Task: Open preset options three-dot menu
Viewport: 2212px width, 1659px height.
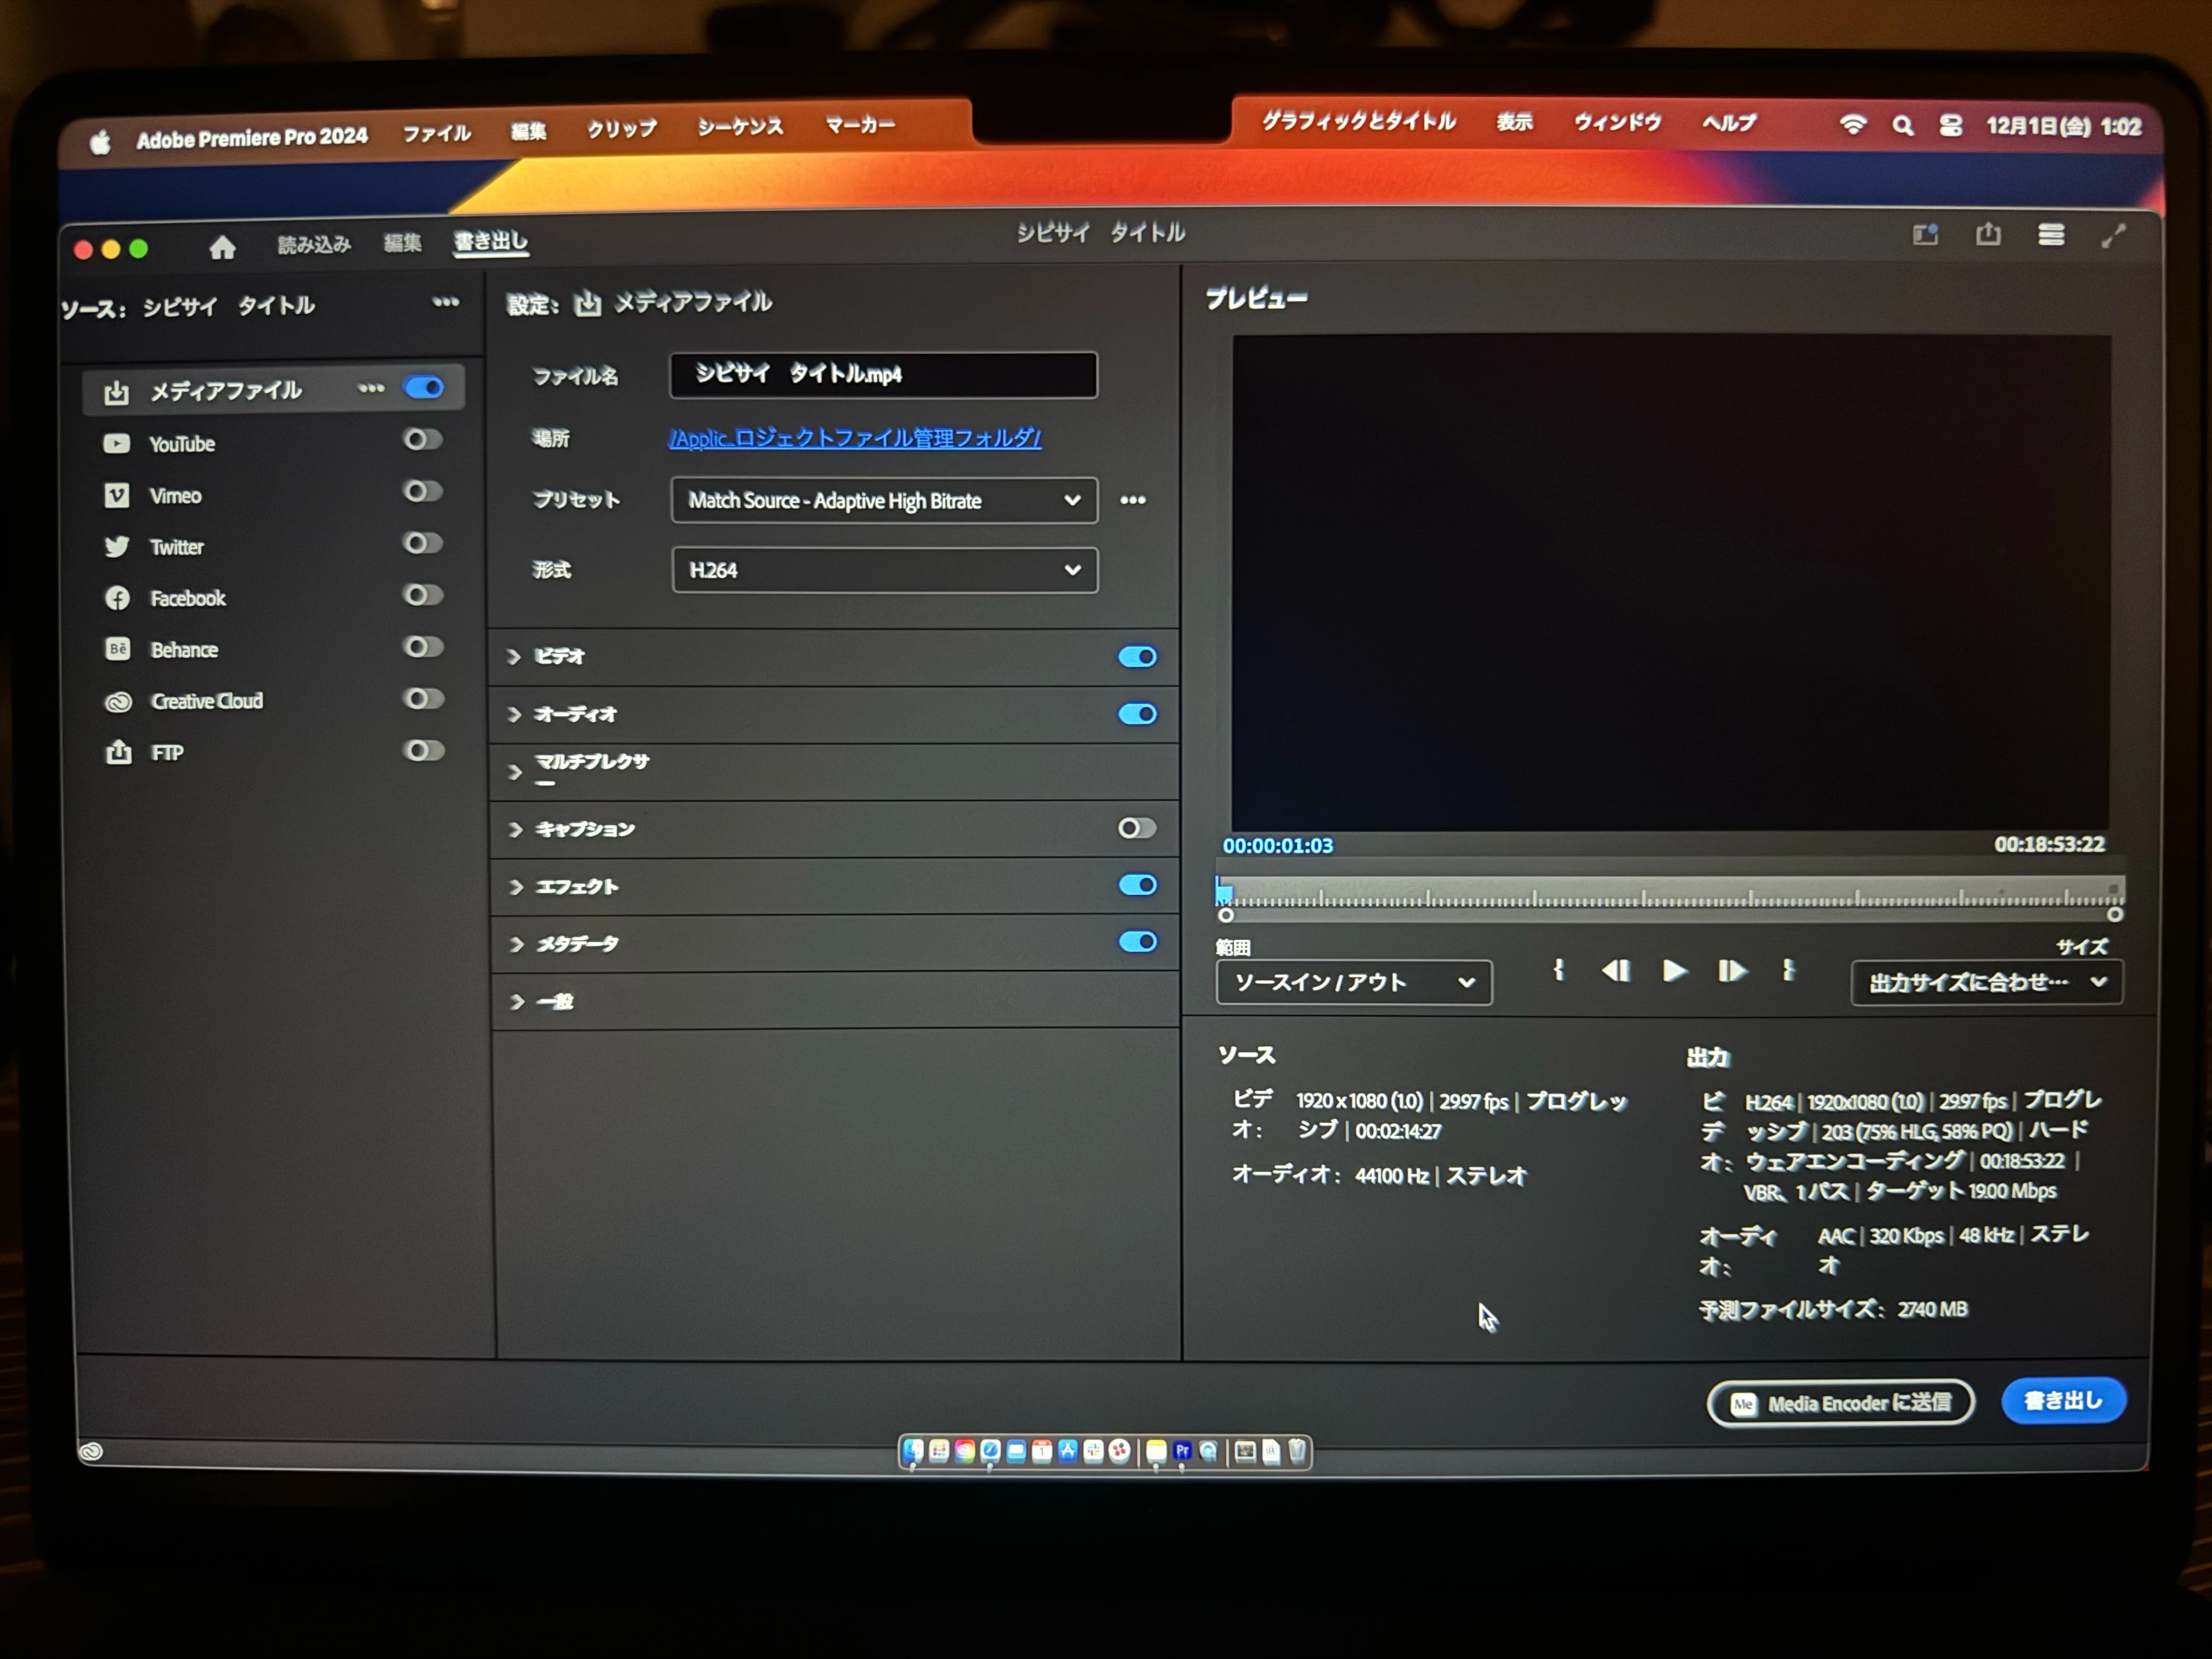Action: point(1132,500)
